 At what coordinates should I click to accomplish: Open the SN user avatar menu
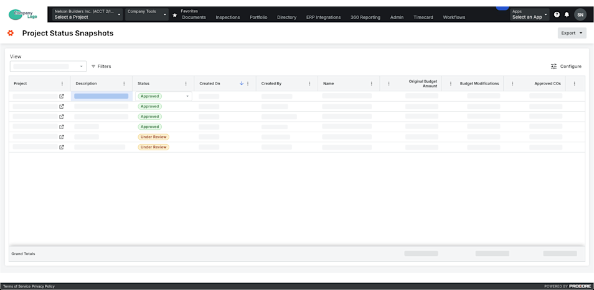pyautogui.click(x=580, y=14)
